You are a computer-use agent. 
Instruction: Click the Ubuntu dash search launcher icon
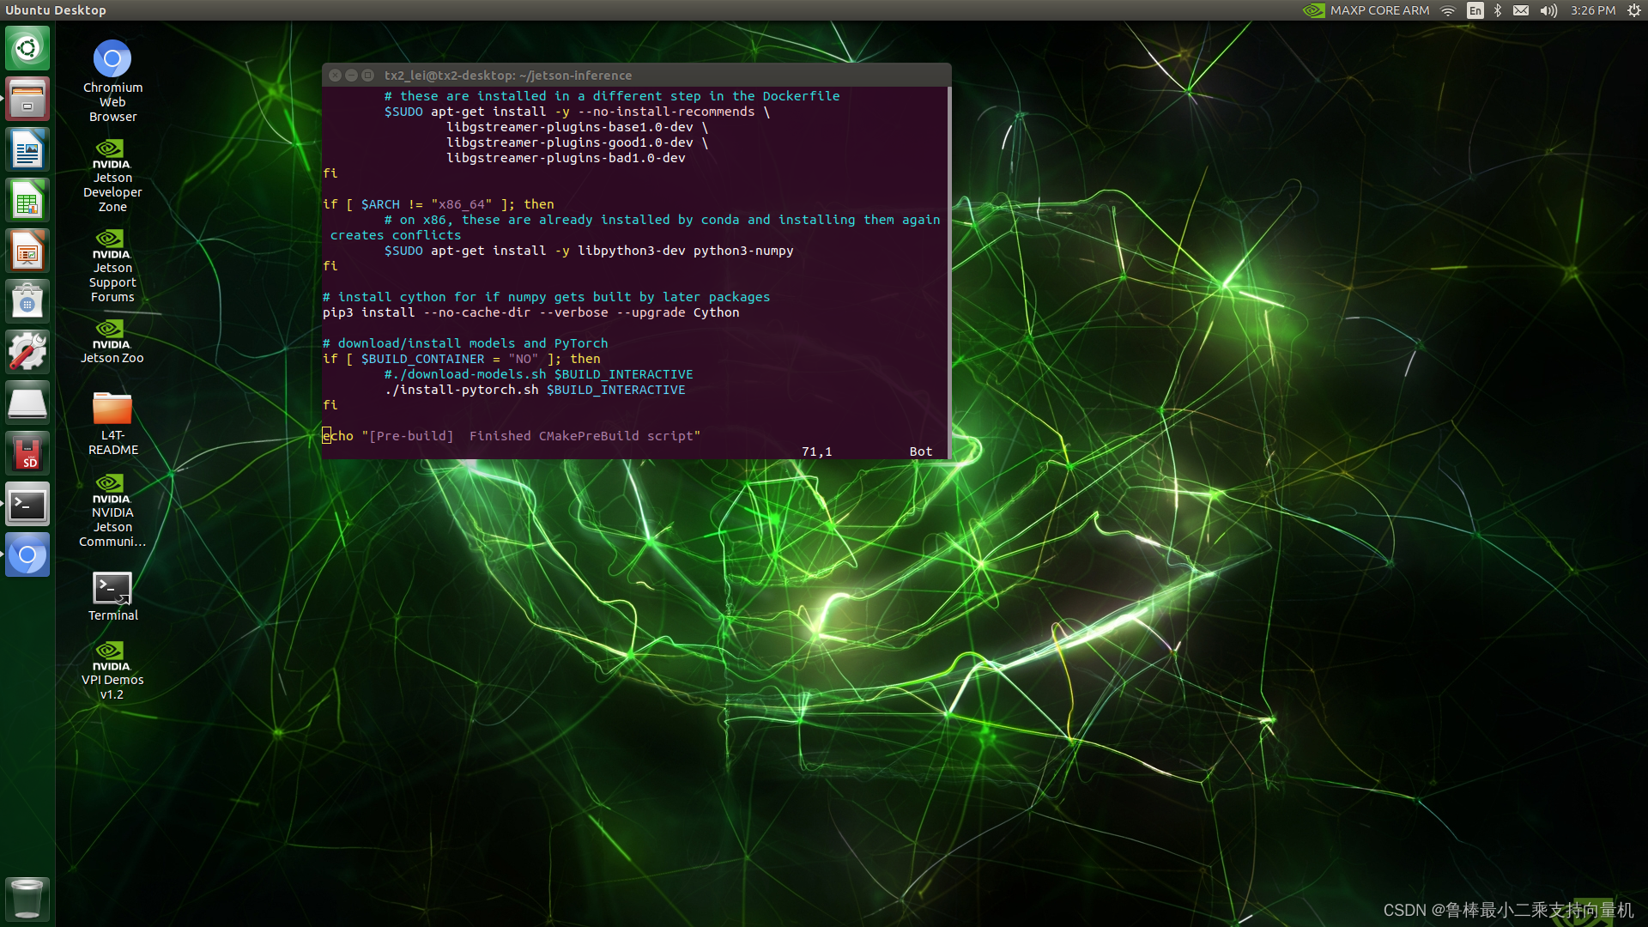pos(27,48)
